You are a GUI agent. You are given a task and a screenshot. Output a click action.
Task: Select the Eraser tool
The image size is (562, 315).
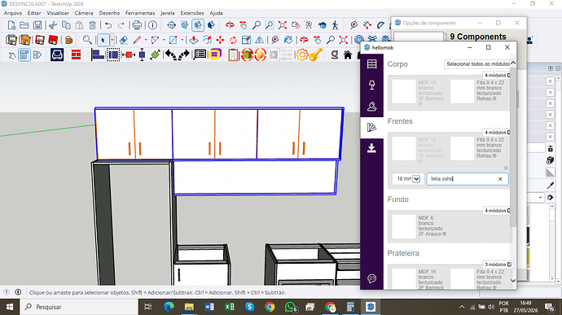(x=123, y=40)
